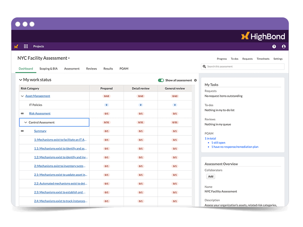
Task: Open the Requests link
Action: pyautogui.click(x=247, y=59)
